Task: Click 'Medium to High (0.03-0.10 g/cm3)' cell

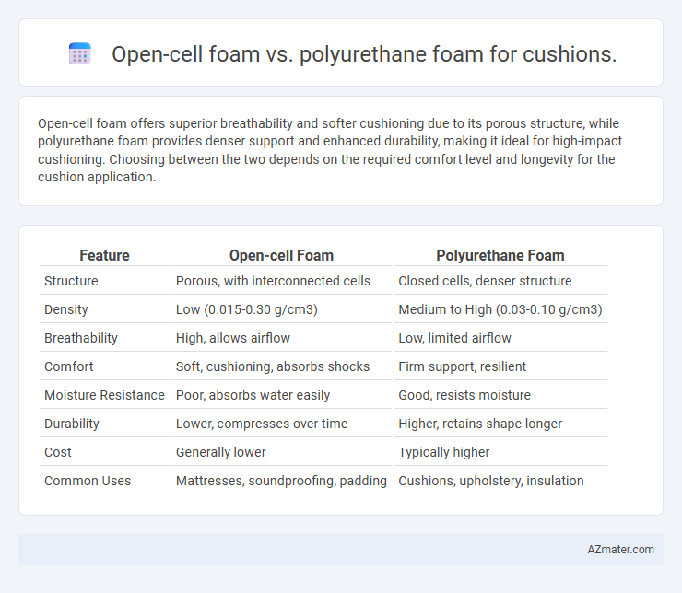Action: coord(500,309)
